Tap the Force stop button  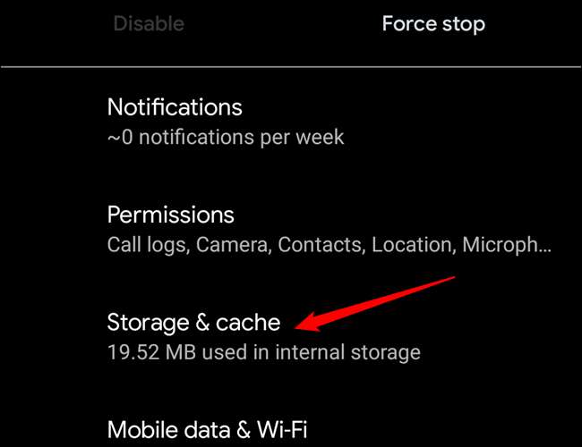(x=433, y=24)
